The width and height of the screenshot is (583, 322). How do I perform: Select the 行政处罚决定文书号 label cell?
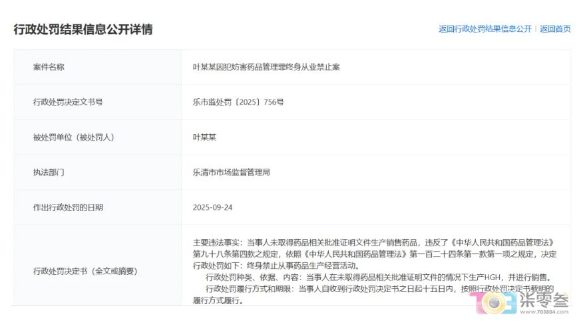tap(68, 102)
